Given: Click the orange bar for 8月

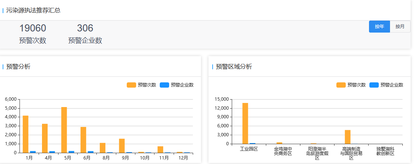Looking at the screenshot, I should (102, 148).
